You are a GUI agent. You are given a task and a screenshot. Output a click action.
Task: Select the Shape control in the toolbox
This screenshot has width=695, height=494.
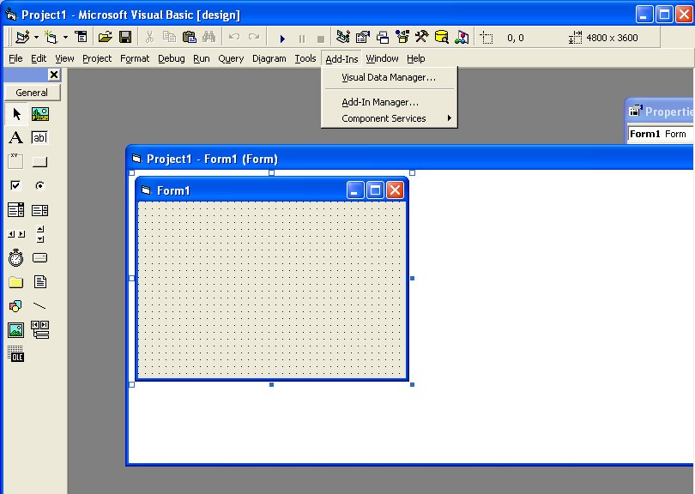pos(16,305)
